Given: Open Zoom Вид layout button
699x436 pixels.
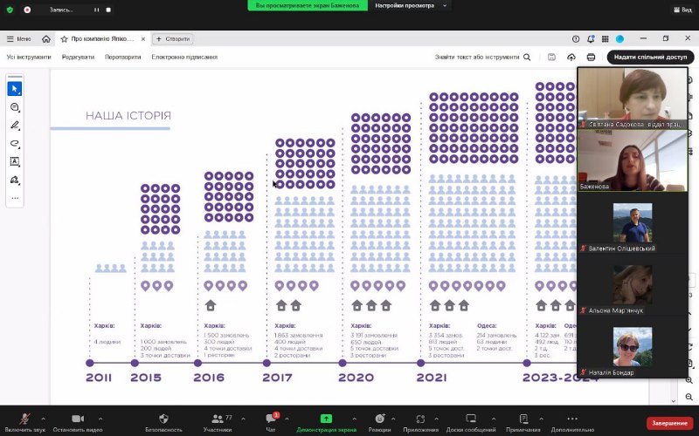Looking at the screenshot, I should coord(682,10).
